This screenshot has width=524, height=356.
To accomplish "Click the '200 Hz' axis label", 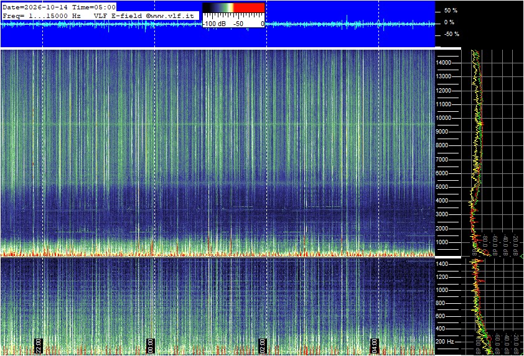I will tap(445, 342).
